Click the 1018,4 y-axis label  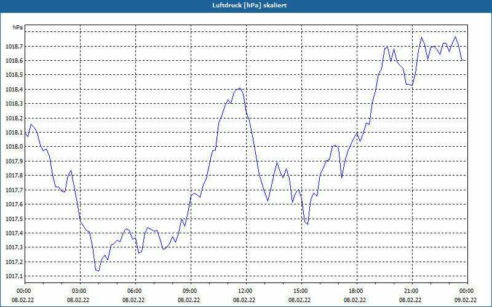14,89
